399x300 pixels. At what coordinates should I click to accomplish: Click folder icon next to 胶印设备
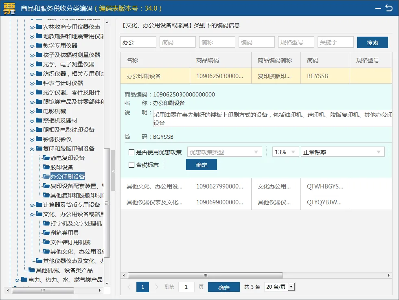tap(46, 167)
